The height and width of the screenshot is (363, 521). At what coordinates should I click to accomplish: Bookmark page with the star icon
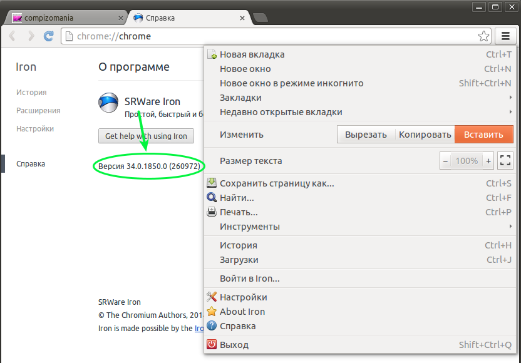483,36
